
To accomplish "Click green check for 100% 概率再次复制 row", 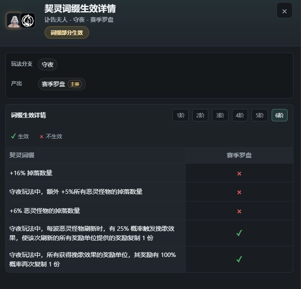I will (239, 259).
